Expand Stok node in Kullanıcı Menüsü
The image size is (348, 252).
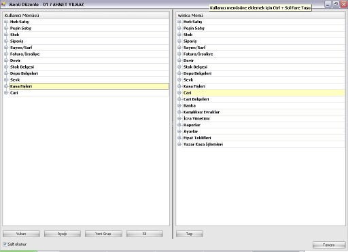6,35
